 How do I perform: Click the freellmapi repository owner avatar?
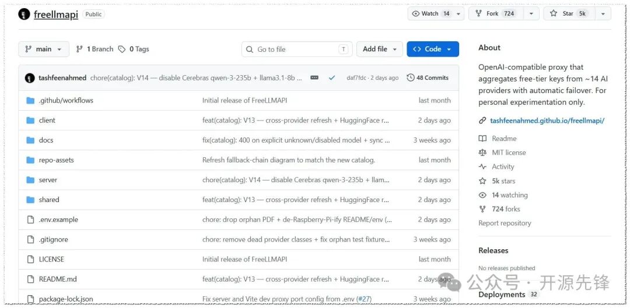pyautogui.click(x=24, y=15)
